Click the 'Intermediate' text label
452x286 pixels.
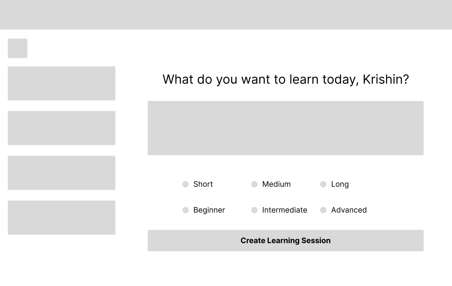284,210
